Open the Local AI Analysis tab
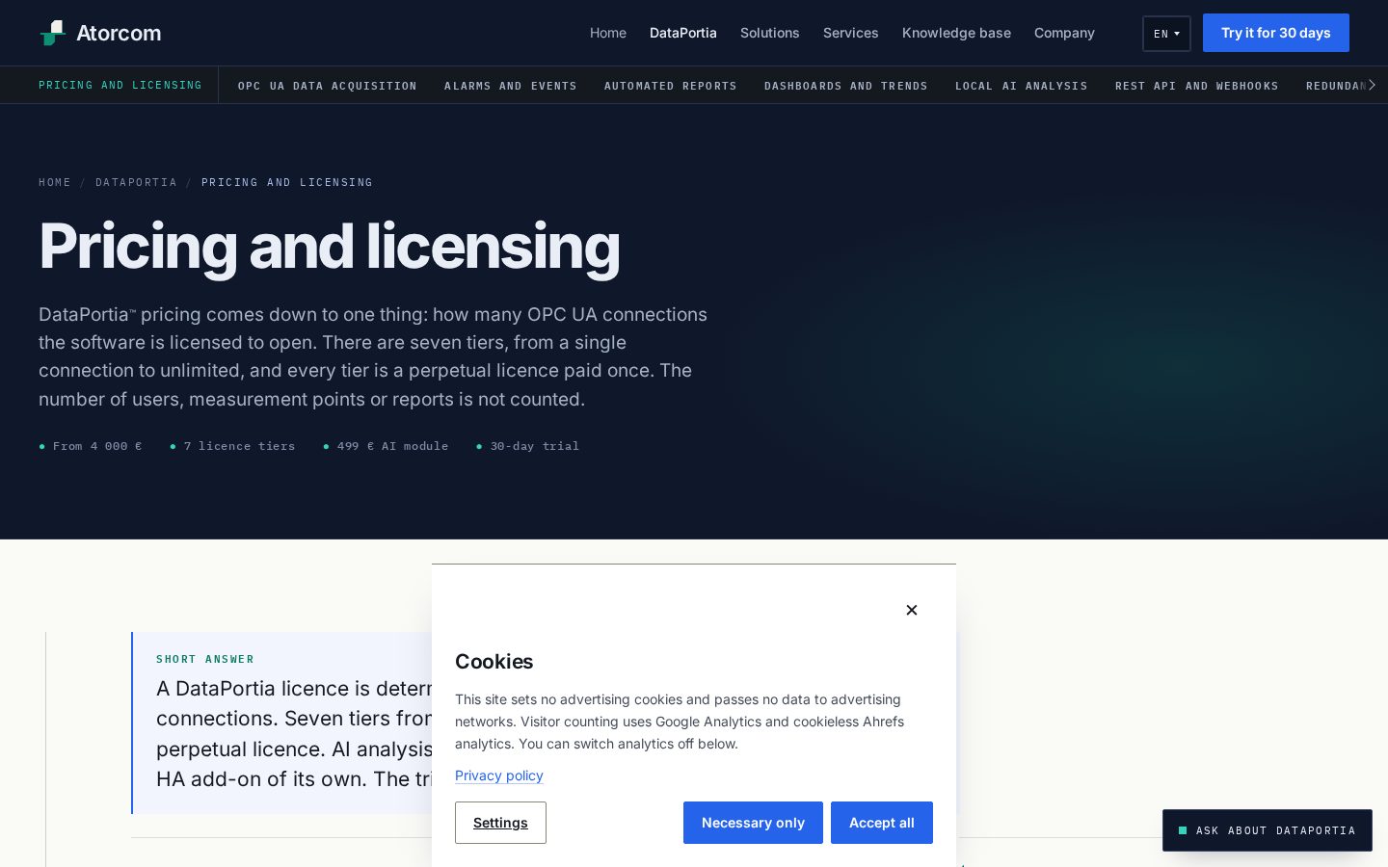 (x=1022, y=86)
